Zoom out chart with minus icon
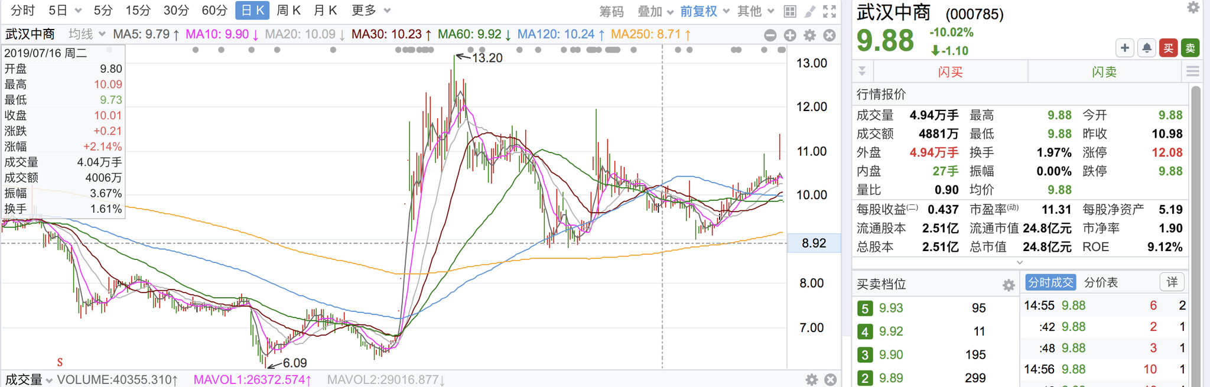 770,35
